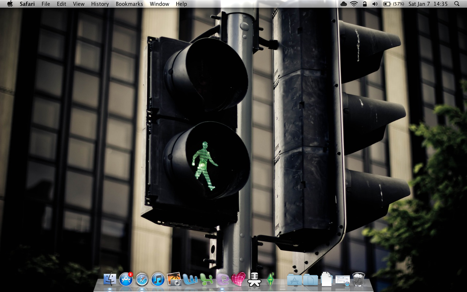
Task: Switch to Safari in the Dock
Action: [142, 280]
